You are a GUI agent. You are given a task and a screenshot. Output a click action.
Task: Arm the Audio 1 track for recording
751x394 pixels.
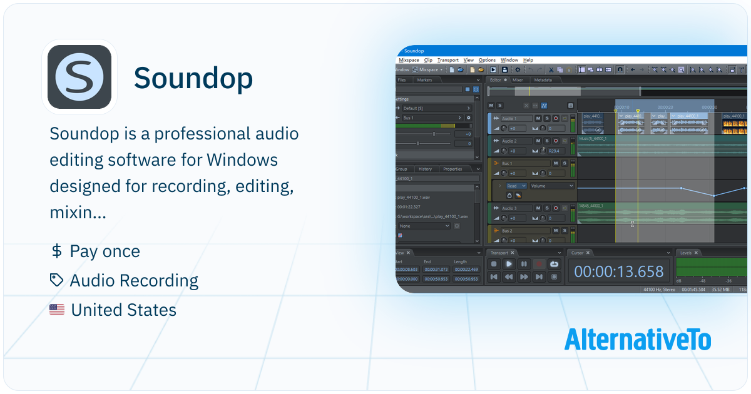[556, 118]
